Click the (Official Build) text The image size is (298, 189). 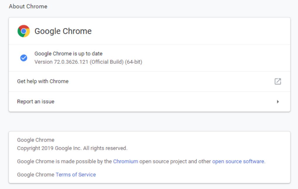107,62
